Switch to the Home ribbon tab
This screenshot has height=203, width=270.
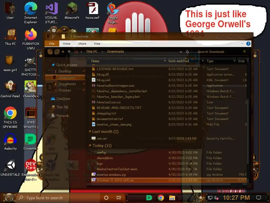(67, 44)
